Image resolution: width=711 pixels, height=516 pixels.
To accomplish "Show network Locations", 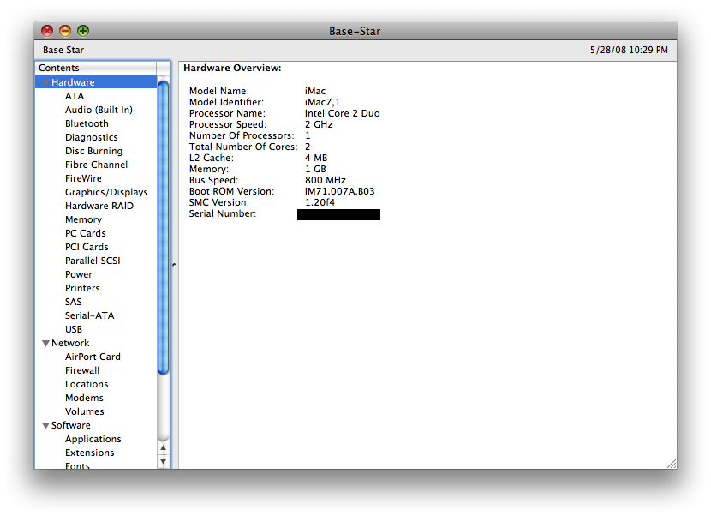I will [87, 384].
